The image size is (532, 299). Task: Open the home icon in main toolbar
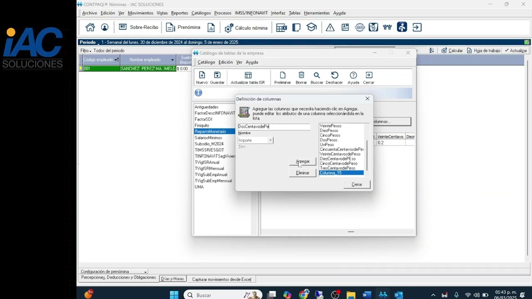pos(90,27)
